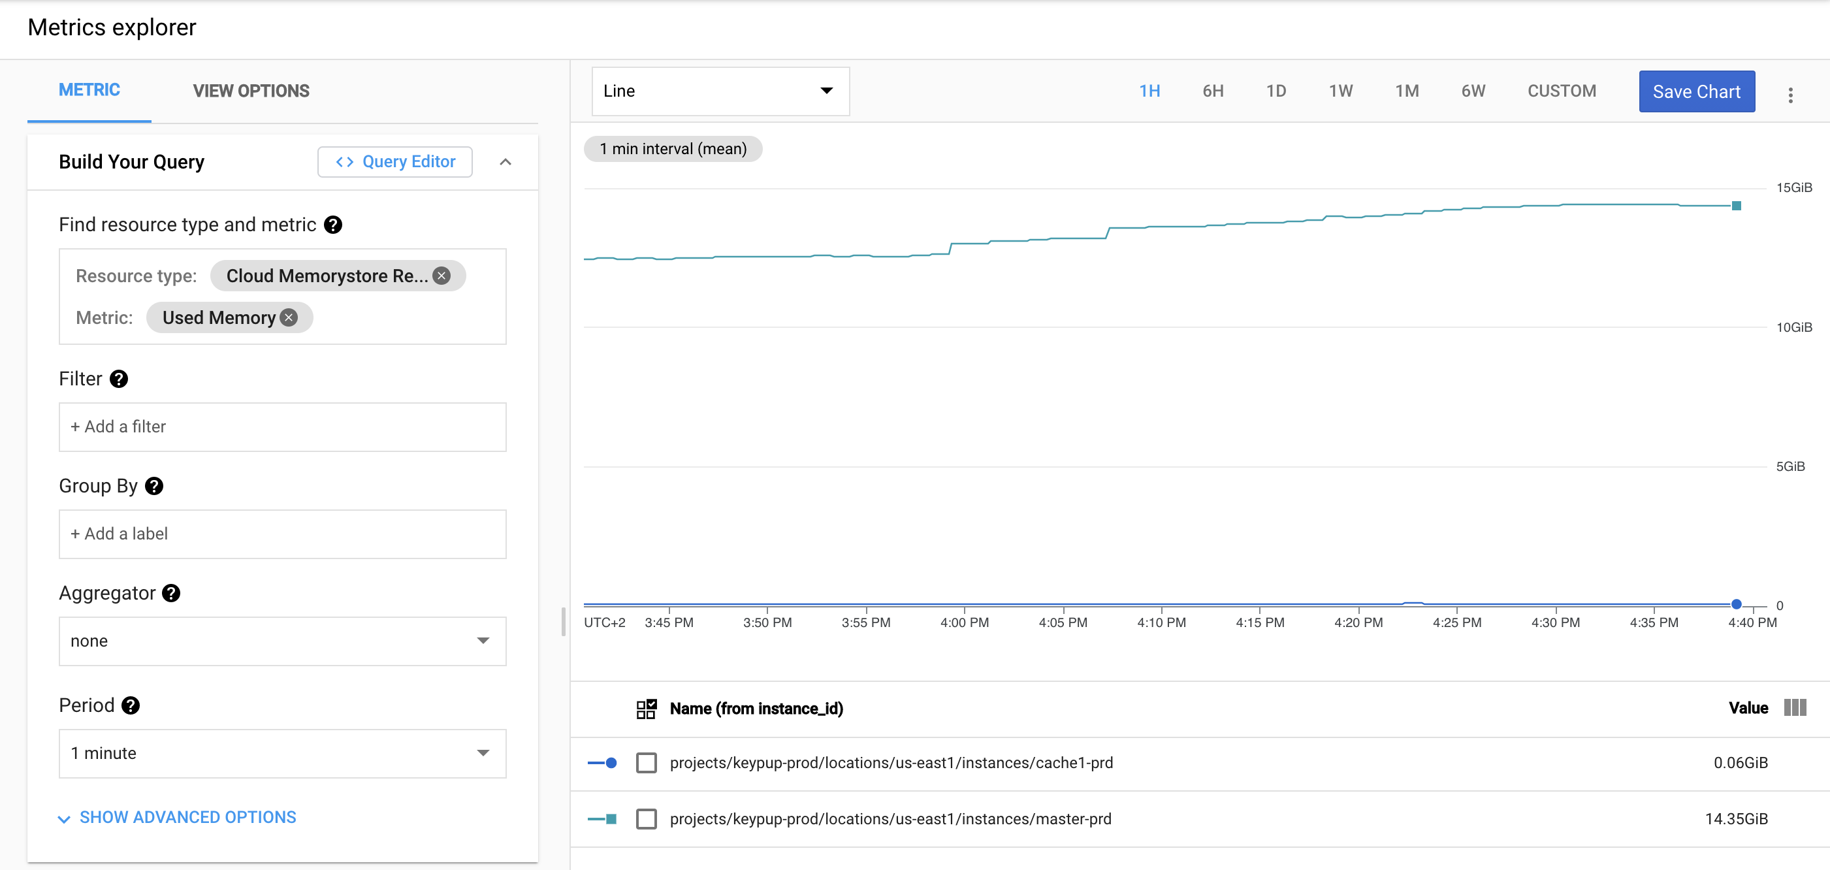Viewport: 1830px width, 870px height.
Task: Open help for Find resource type and metric
Action: tap(332, 225)
